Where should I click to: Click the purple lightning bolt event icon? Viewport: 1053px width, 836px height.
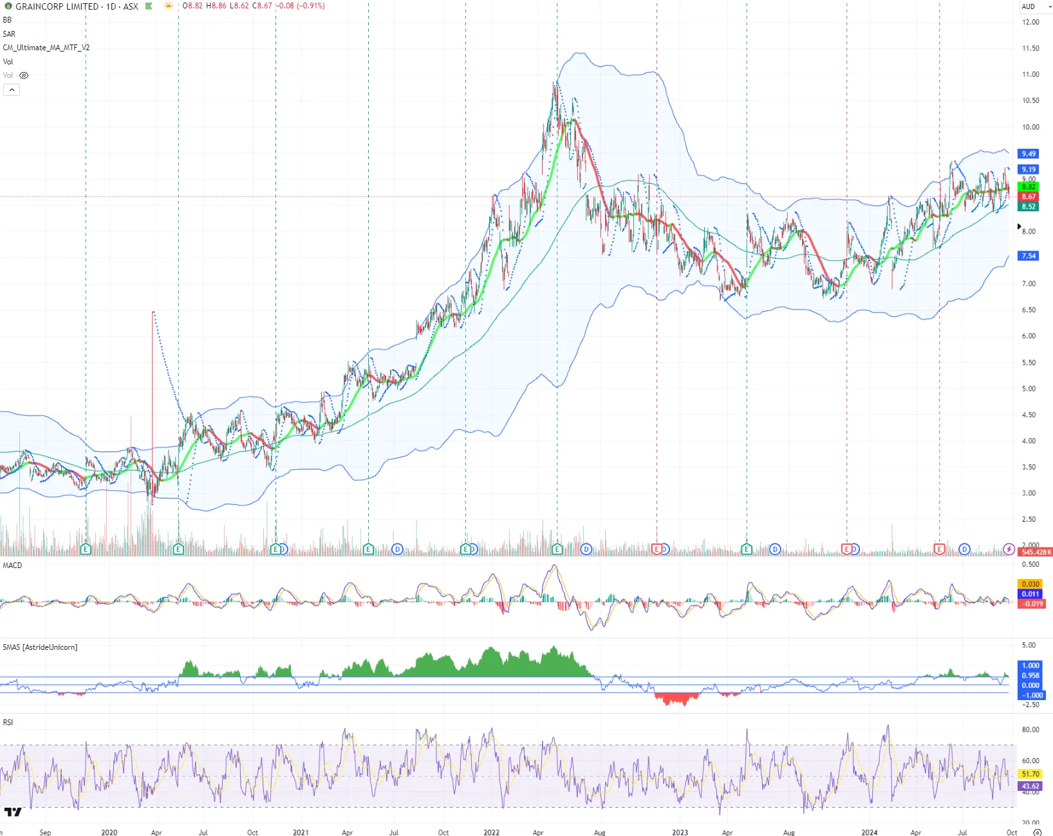1009,549
